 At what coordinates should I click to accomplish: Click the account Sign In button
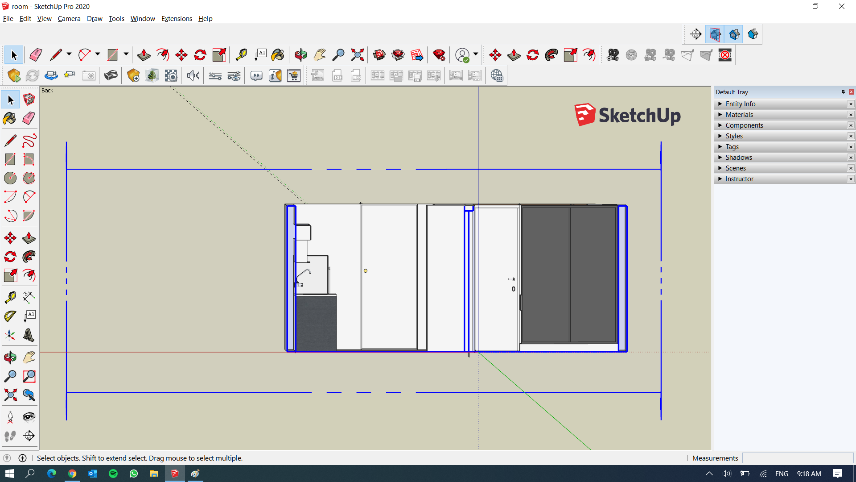pos(463,54)
